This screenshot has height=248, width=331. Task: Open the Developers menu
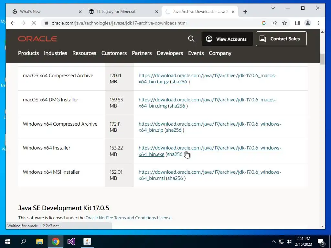point(170,53)
